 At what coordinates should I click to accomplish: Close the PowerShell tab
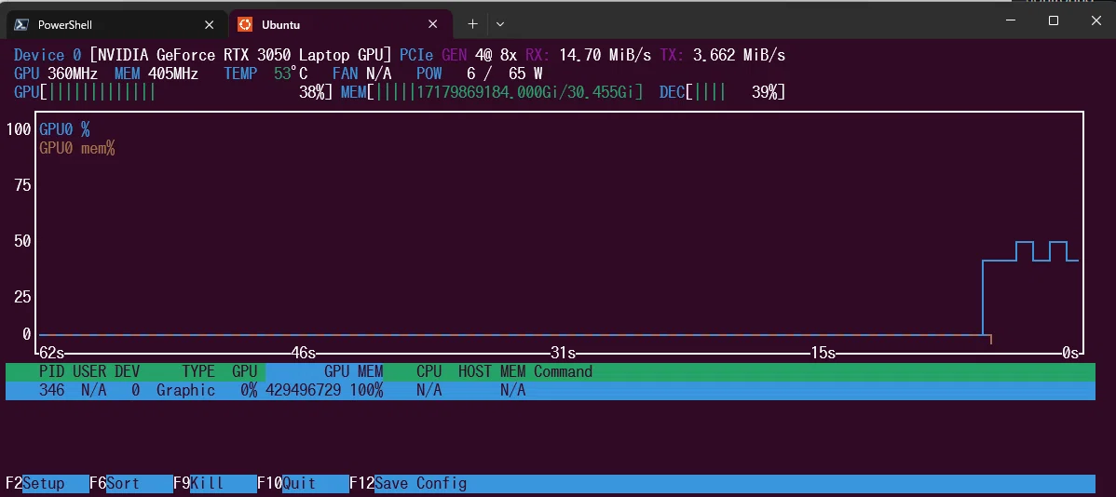coord(210,25)
